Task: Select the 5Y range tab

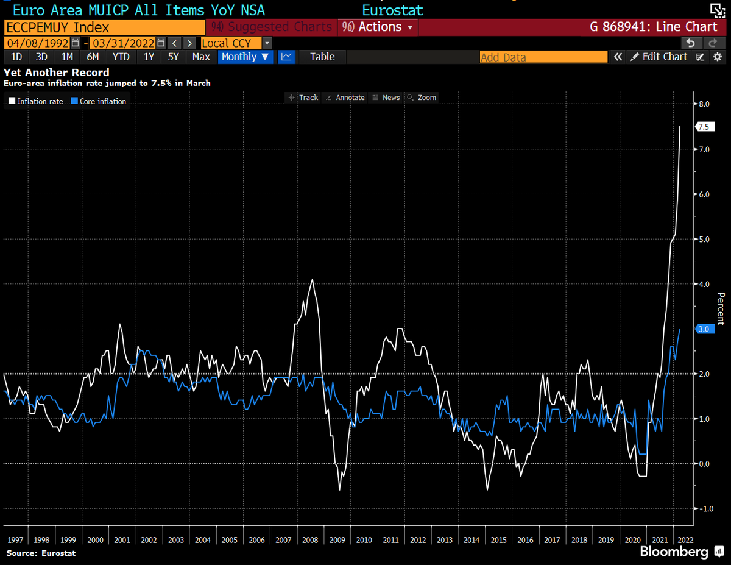Action: point(174,57)
